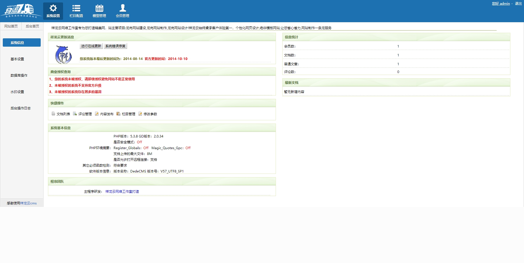524x263 pixels.
Task: Open the 模型管理 calendar icon
Action: click(99, 8)
